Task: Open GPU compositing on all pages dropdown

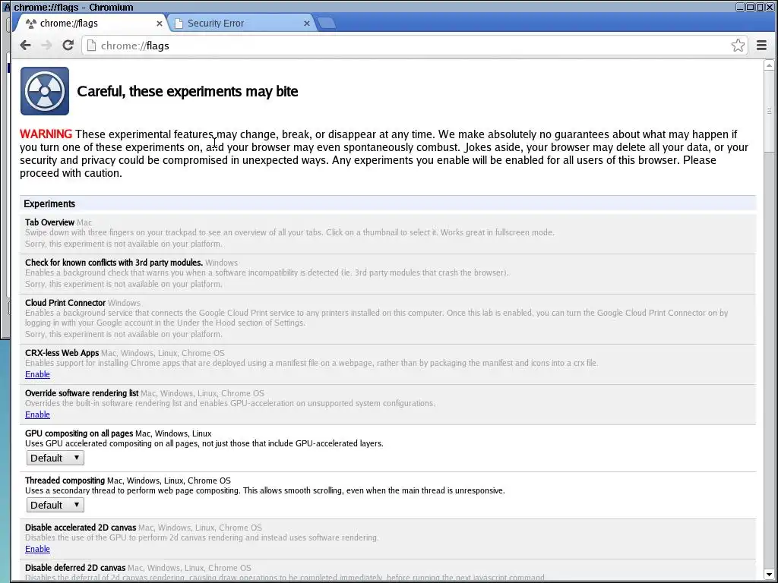Action: tap(55, 458)
